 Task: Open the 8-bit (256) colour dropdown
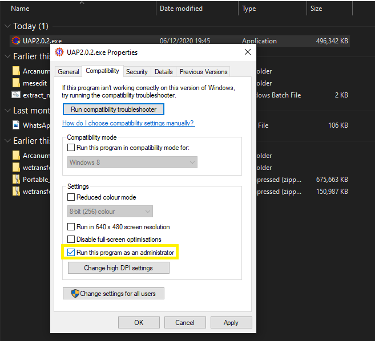pyautogui.click(x=110, y=212)
